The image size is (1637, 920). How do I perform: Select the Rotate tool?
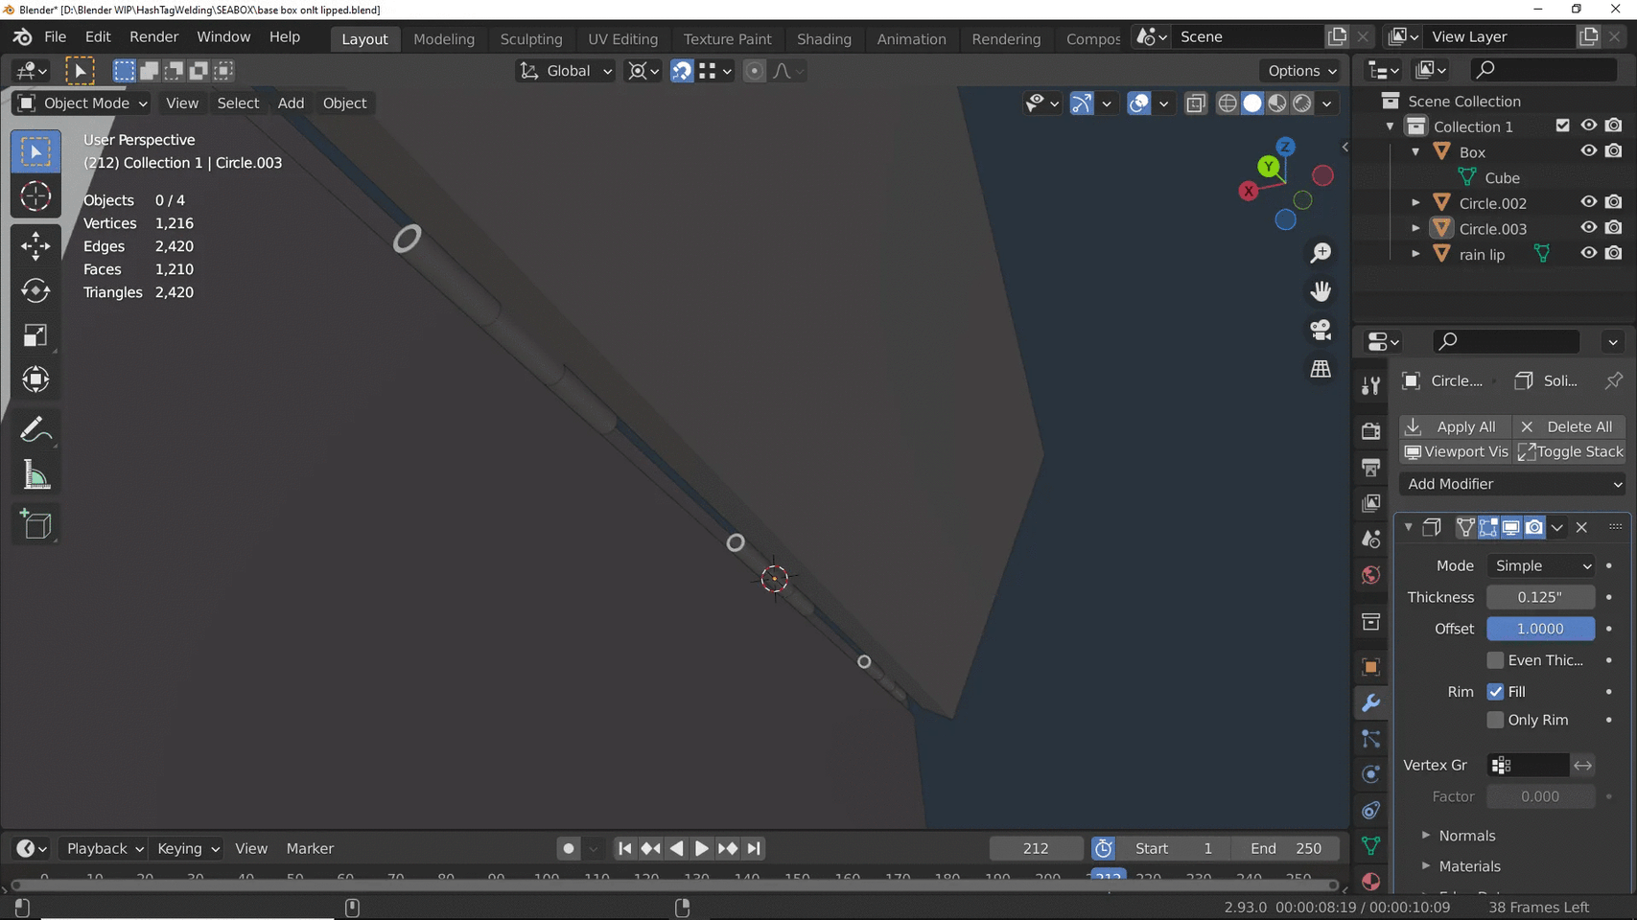click(35, 290)
